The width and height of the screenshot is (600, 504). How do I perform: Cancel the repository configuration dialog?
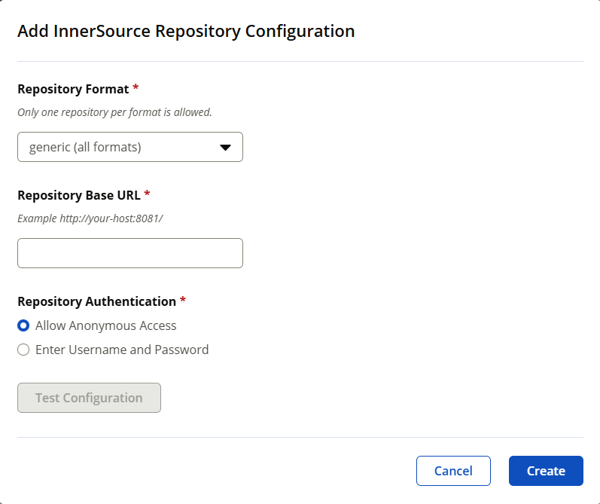453,471
